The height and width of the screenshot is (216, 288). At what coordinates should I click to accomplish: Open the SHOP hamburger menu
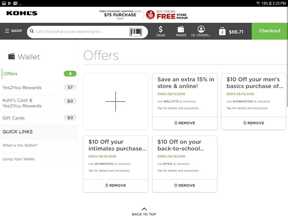pyautogui.click(x=13, y=31)
